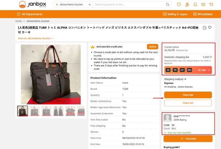Click the Janbox Express shipping text
This screenshot has height=149, width=221.
point(185,87)
